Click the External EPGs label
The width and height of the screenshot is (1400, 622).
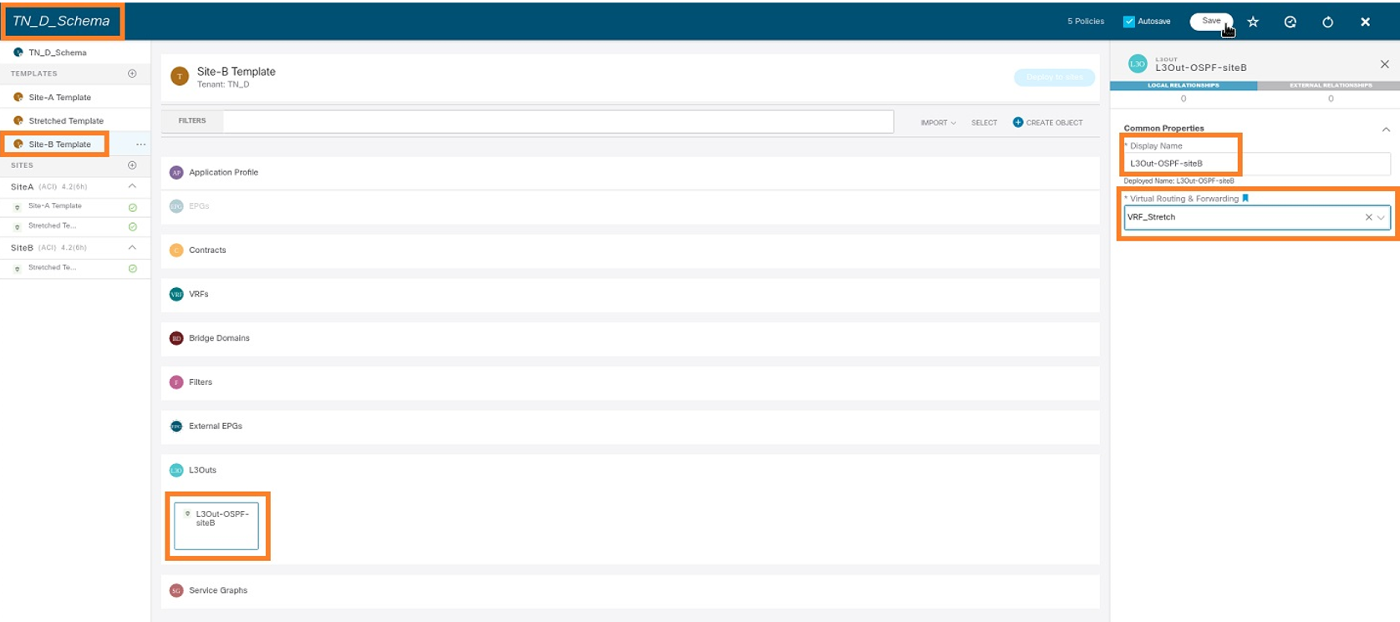pyautogui.click(x=216, y=427)
